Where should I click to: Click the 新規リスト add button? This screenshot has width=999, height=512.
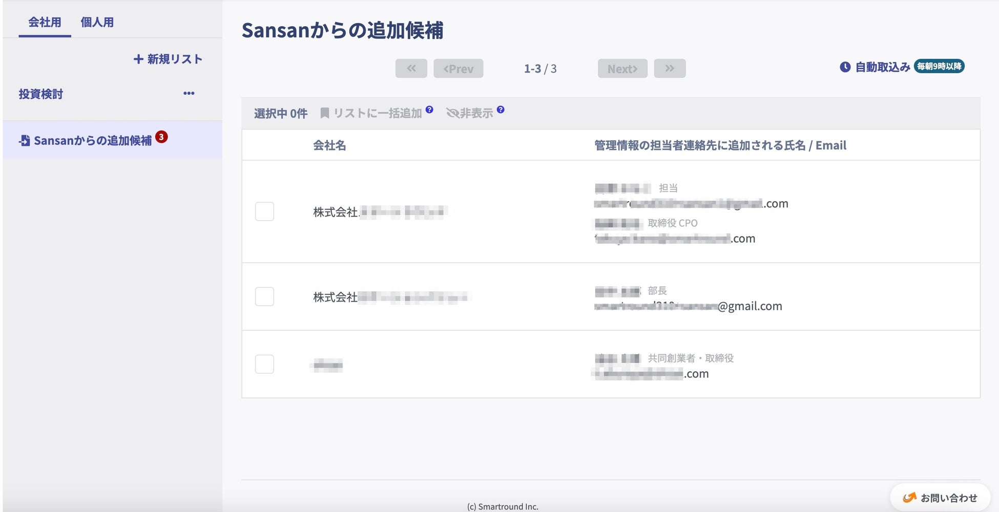(168, 59)
